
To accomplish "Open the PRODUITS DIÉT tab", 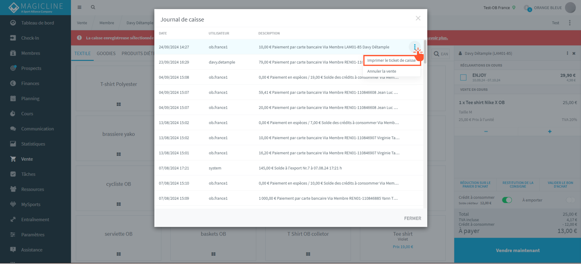I will pos(138,53).
